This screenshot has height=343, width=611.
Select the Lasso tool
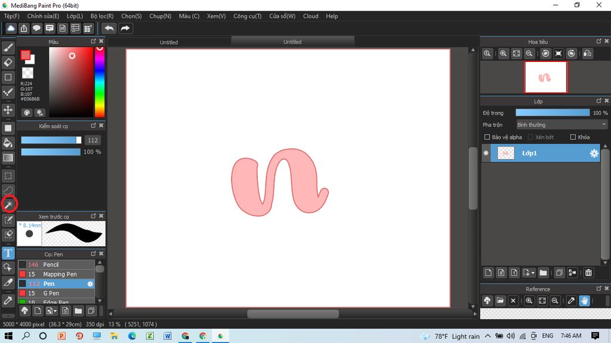point(8,190)
